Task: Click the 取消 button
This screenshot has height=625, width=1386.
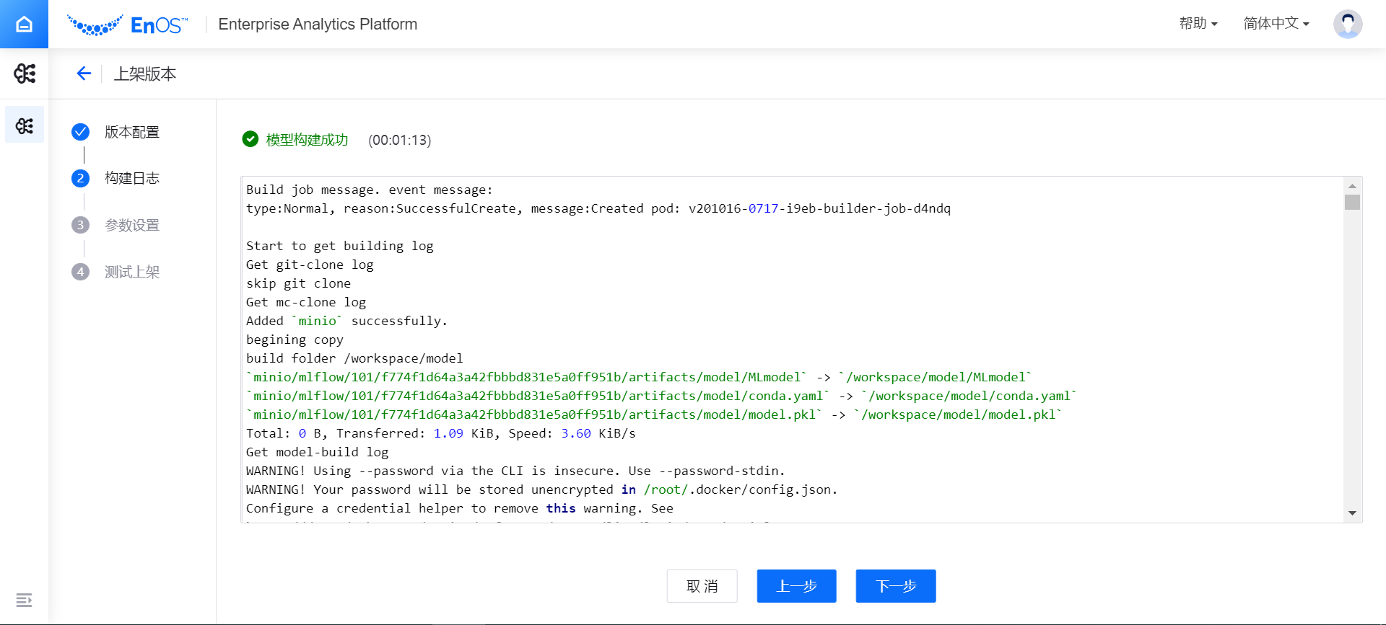Action: click(x=702, y=586)
